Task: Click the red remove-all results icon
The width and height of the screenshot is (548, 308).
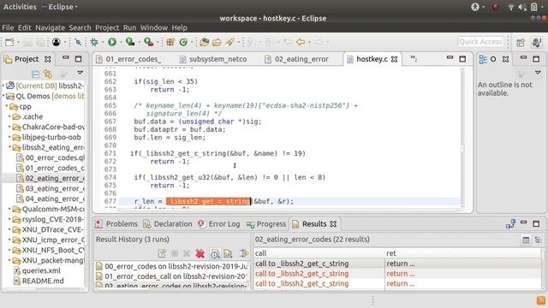Action: [200, 253]
